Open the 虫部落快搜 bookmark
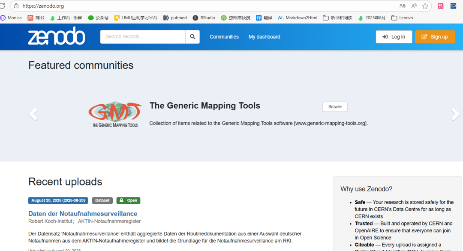The image size is (463, 251). pos(236,18)
